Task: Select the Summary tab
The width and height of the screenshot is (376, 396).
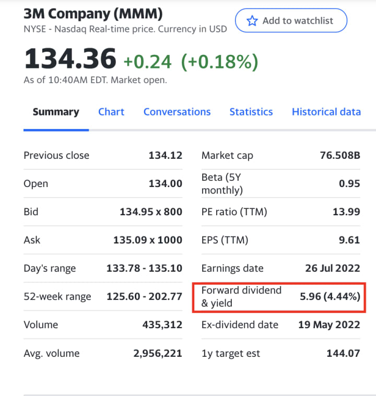Action: [56, 112]
